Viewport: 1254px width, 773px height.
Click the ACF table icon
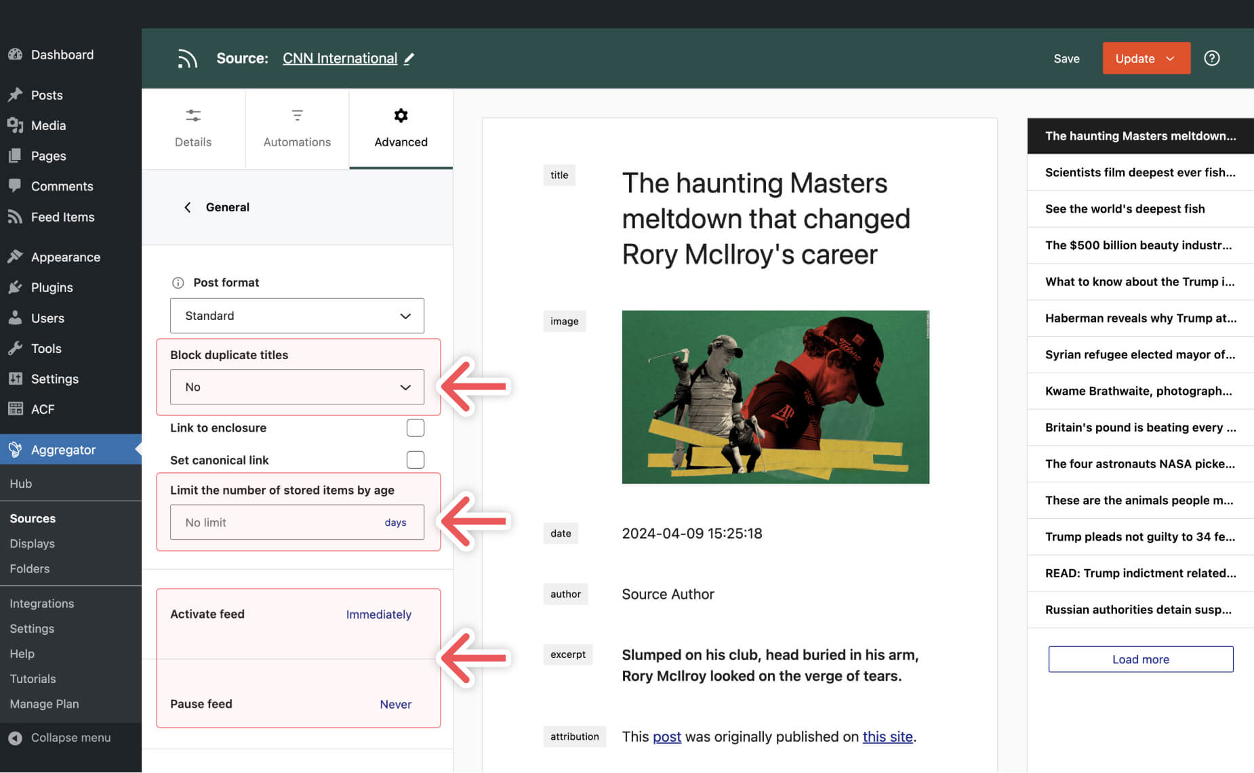15,409
